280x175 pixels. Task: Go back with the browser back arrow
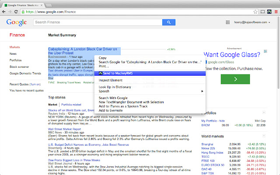(x=4, y=12)
